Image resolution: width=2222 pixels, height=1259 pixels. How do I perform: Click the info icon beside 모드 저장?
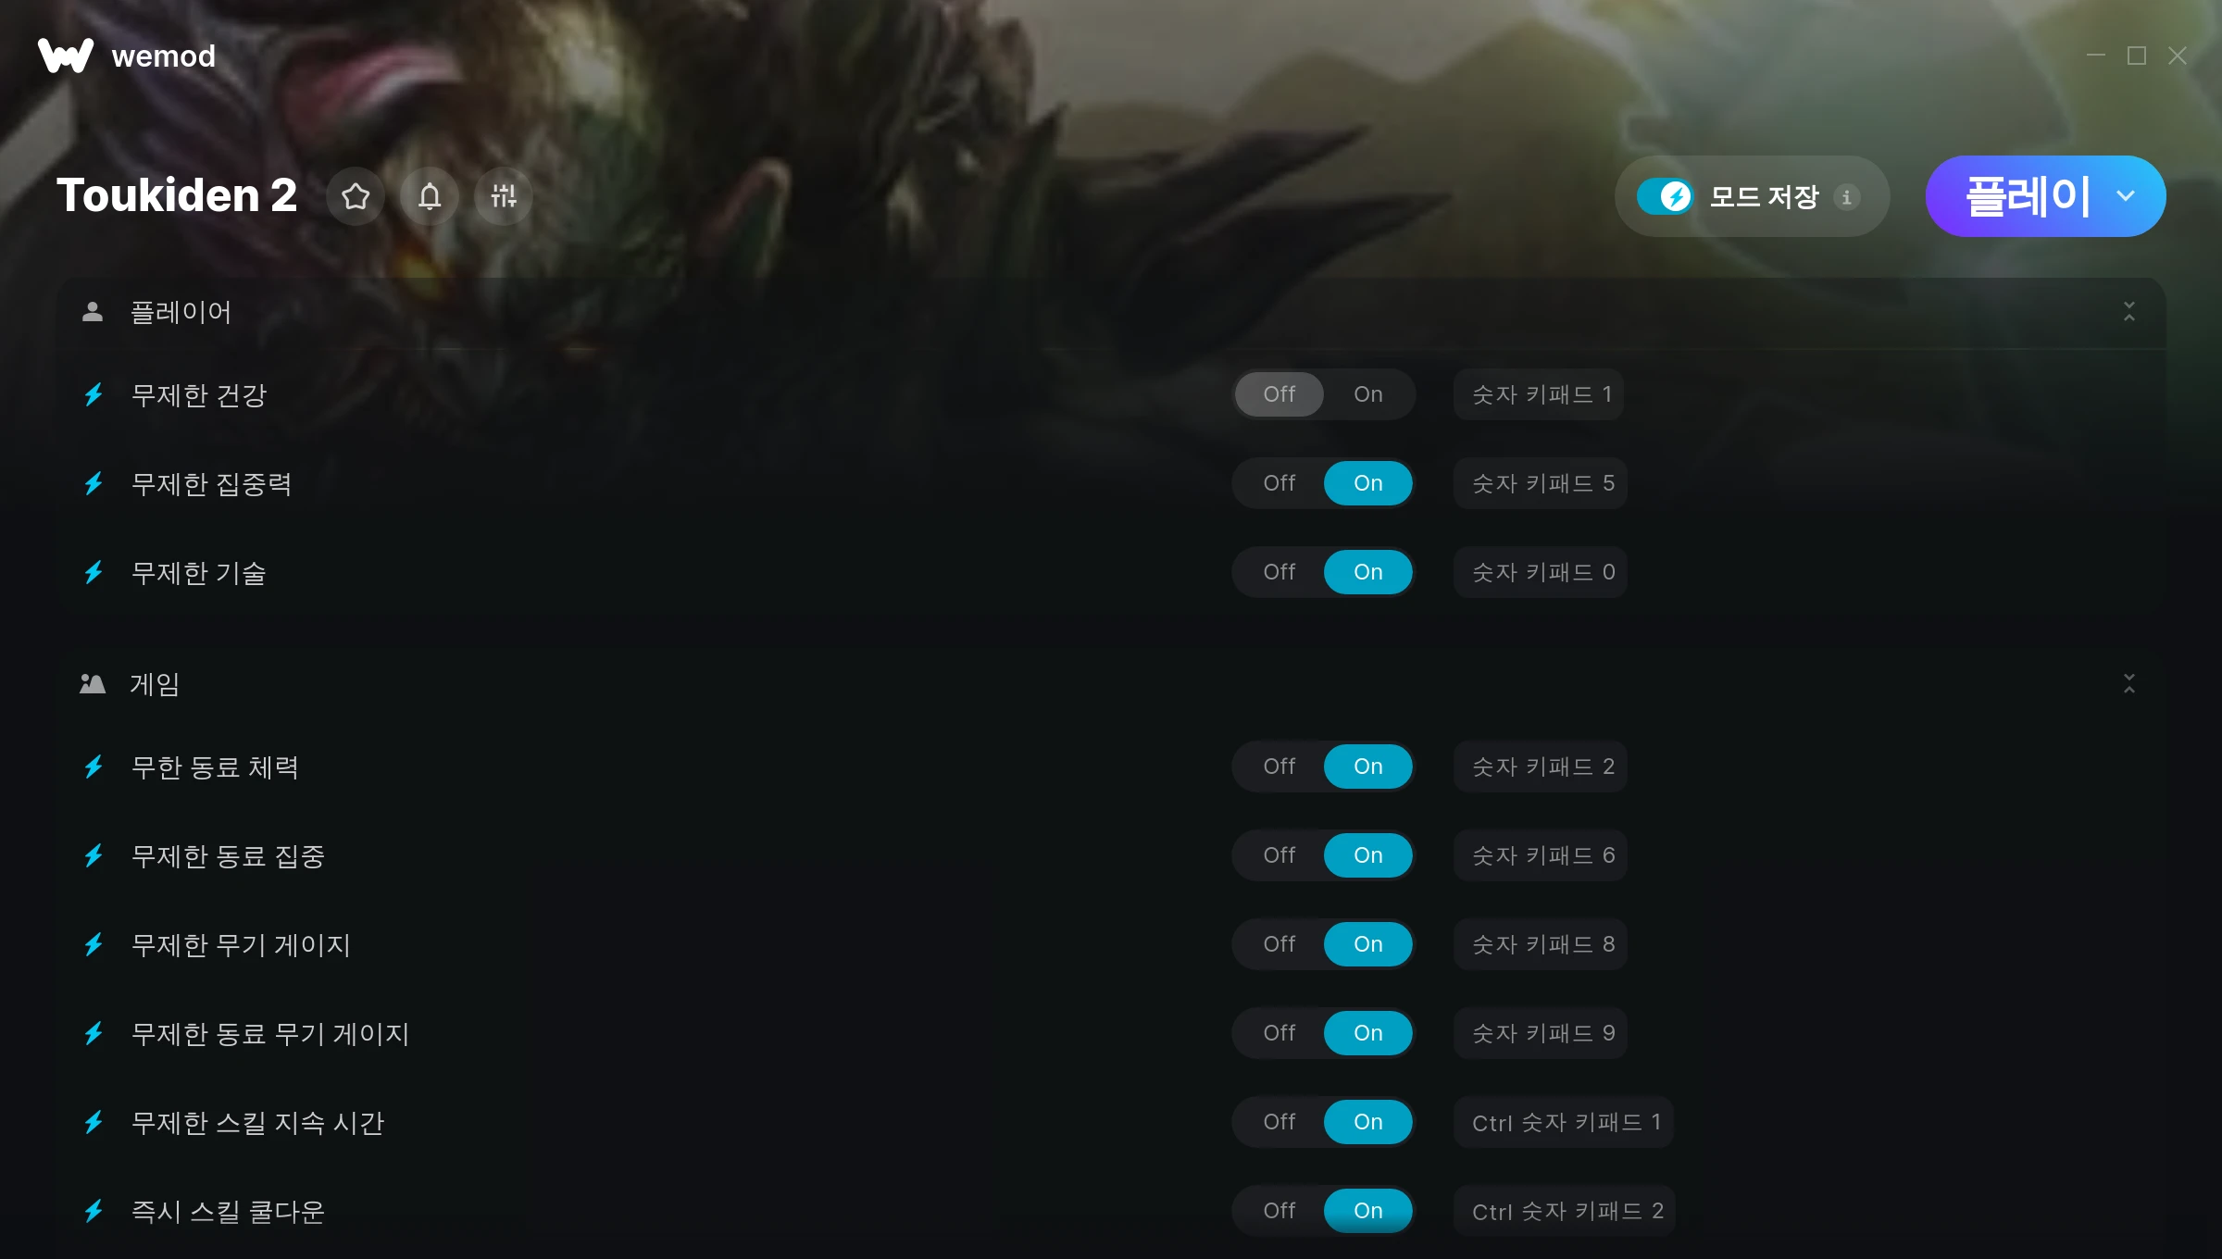tap(1847, 197)
